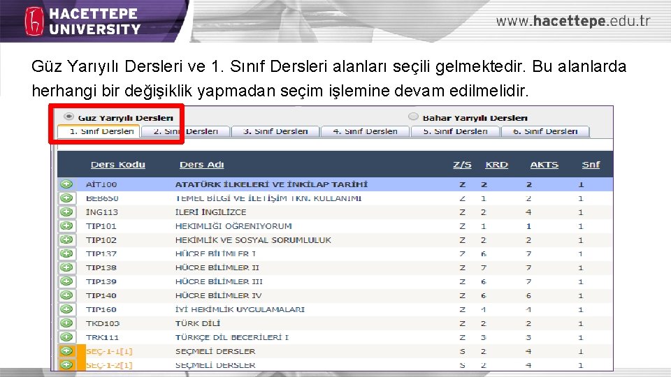671x377 pixels.
Task: Click the TEMEL BİLGİ VE İLETİŞİM TKN. KULLANIMI name
Action: pyautogui.click(x=268, y=198)
